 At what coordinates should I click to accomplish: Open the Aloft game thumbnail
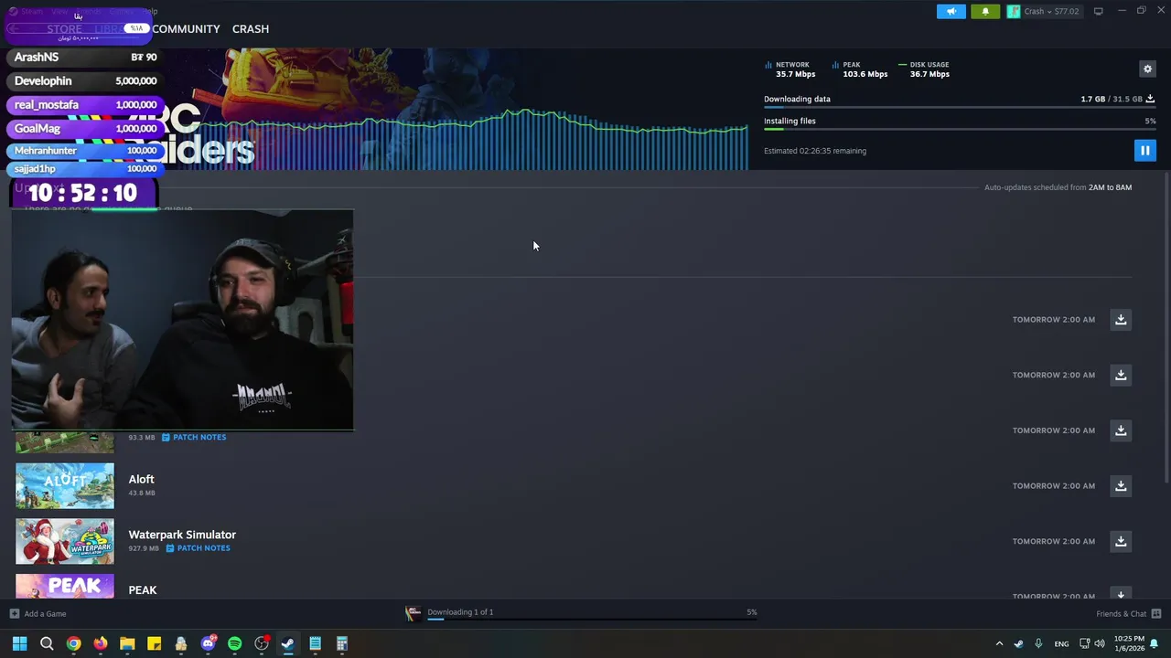pyautogui.click(x=65, y=485)
